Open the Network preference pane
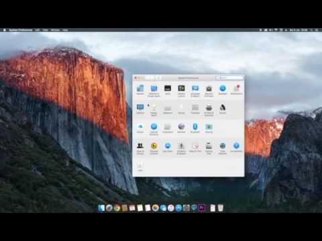 [x=181, y=129]
